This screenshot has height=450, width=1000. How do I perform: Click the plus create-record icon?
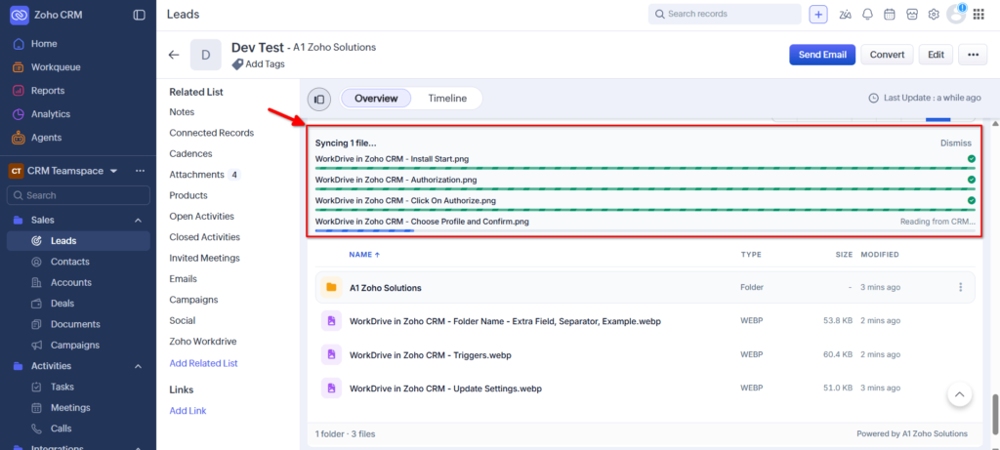pyautogui.click(x=818, y=15)
